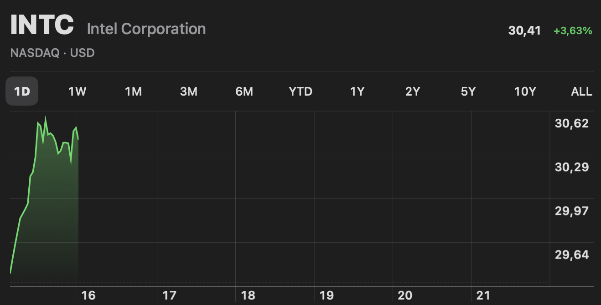This screenshot has height=305, width=601.
Task: Select the YTD range tab
Action: [x=300, y=91]
